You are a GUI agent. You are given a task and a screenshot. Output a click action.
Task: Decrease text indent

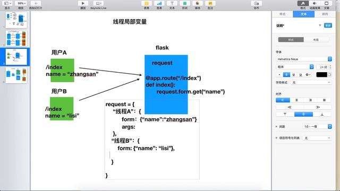click(290, 107)
